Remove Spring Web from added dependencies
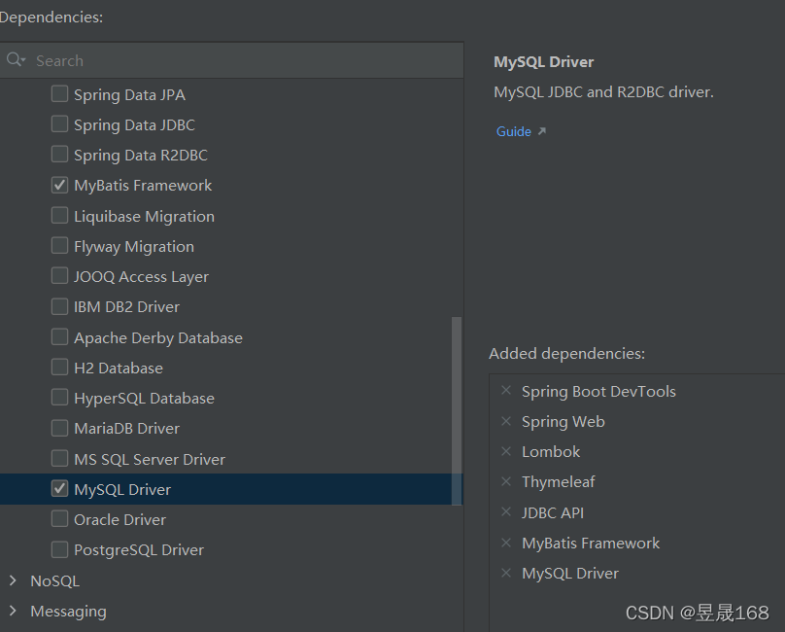 pyautogui.click(x=506, y=421)
